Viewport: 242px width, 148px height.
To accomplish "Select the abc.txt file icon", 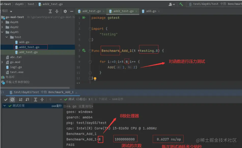I will [7, 57].
